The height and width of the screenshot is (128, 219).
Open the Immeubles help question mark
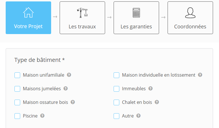click(151, 89)
